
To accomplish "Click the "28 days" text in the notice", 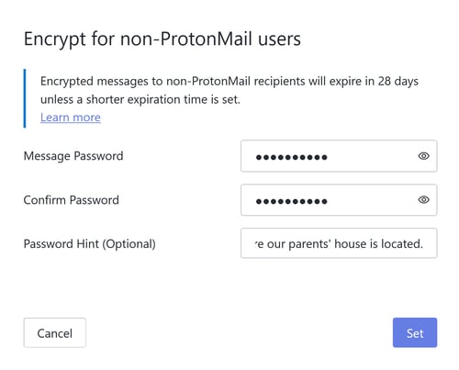I will coord(398,82).
